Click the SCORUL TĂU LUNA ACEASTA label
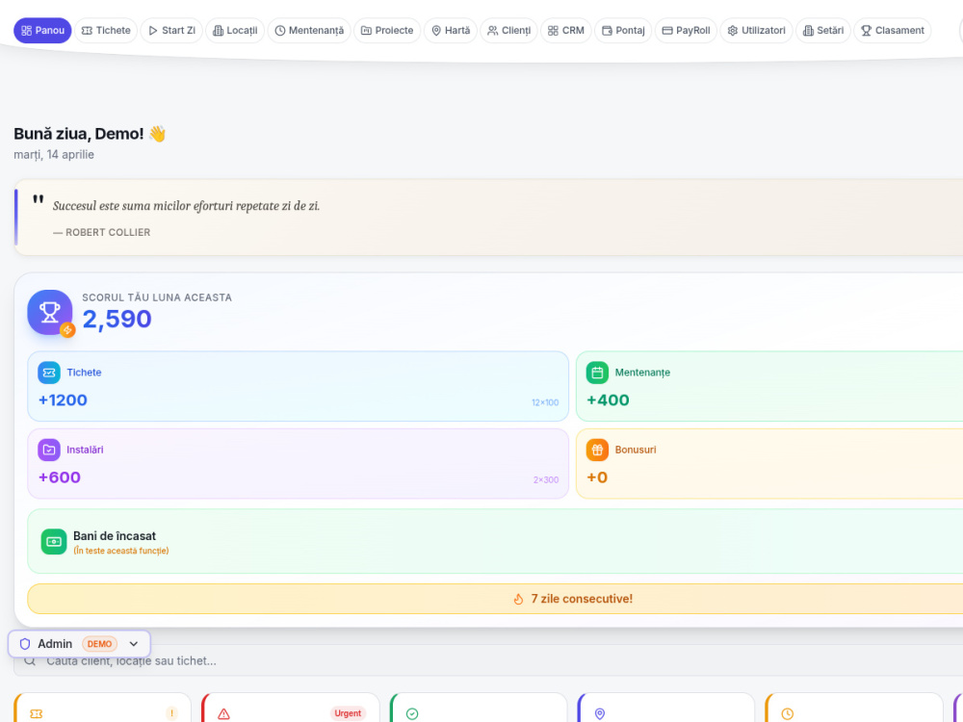The image size is (963, 722). 157,297
